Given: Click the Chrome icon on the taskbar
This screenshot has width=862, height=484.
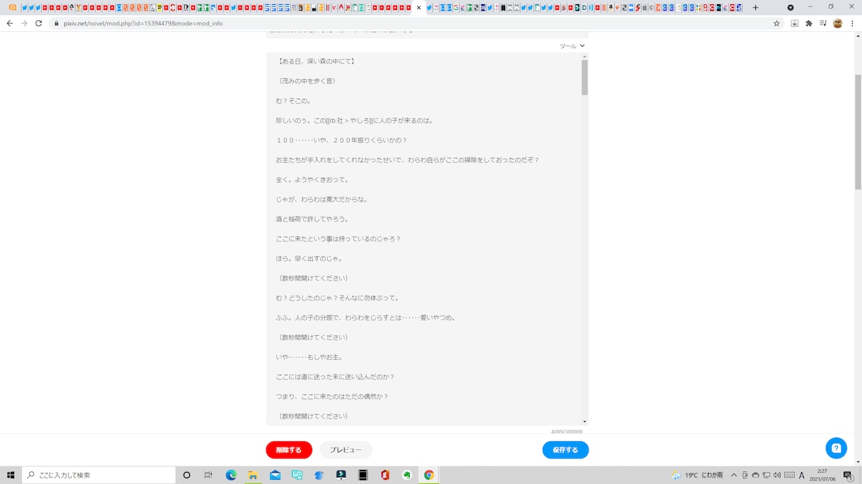Looking at the screenshot, I should pos(429,475).
